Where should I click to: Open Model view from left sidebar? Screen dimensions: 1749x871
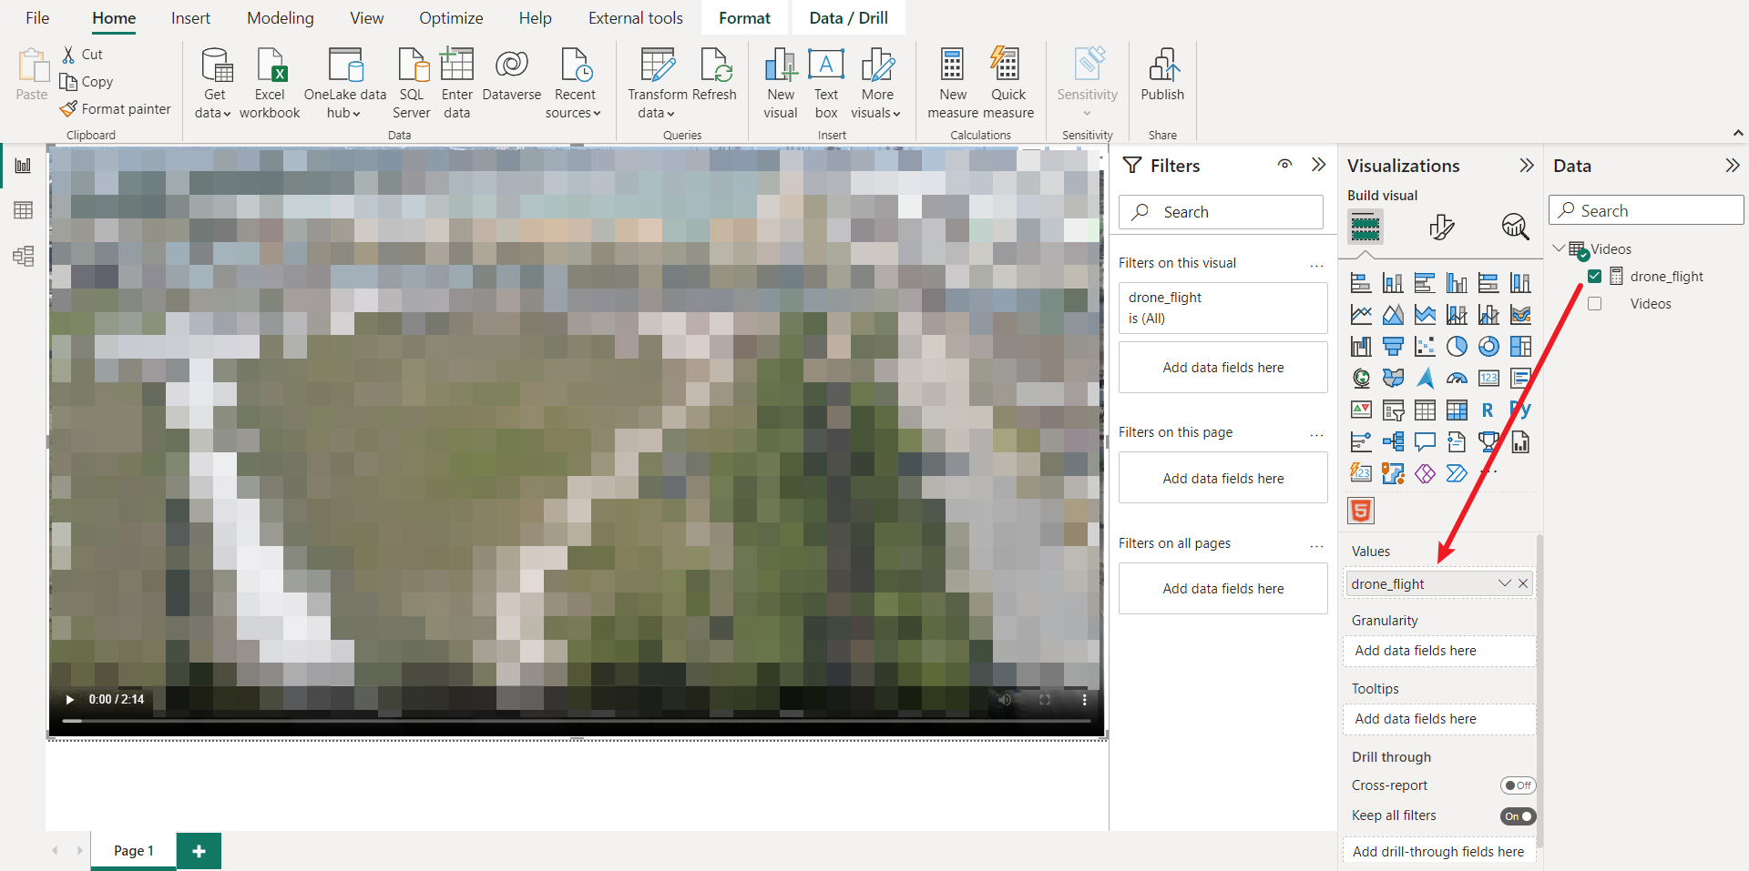coord(24,256)
